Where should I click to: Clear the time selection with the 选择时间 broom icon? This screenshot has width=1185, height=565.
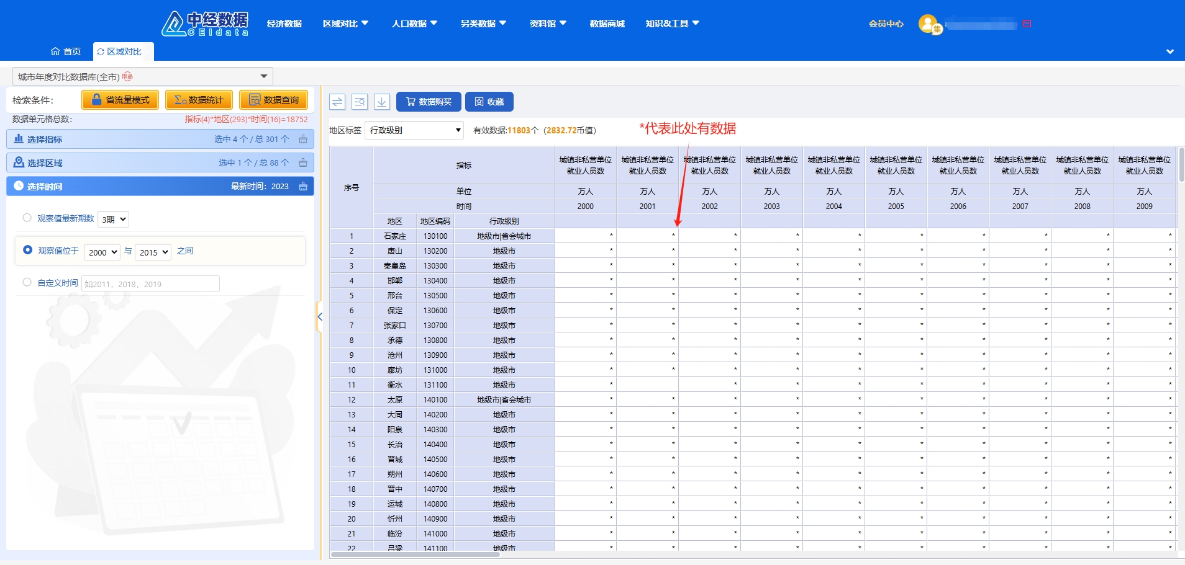click(x=303, y=187)
